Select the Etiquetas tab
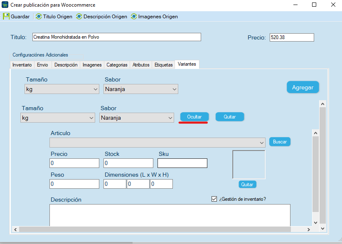Viewport: 342px width, 244px height. [x=164, y=65]
